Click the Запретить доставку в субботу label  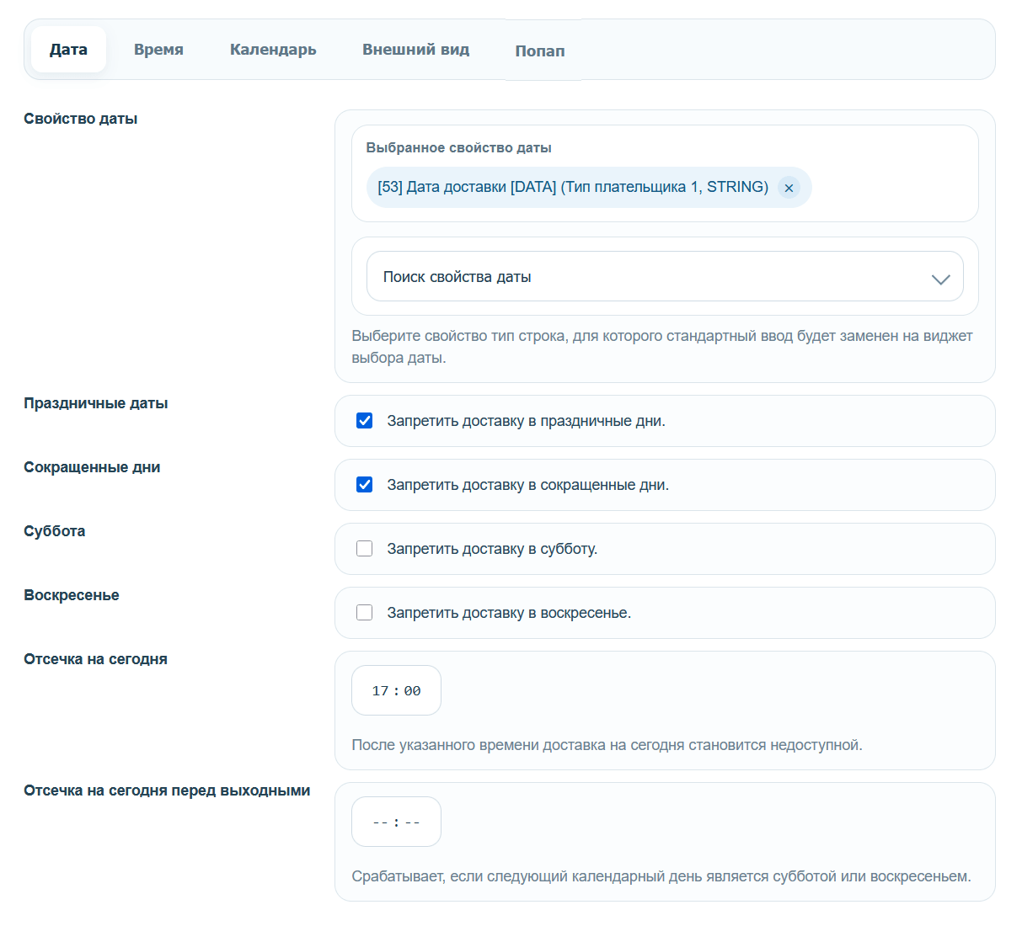coord(492,549)
